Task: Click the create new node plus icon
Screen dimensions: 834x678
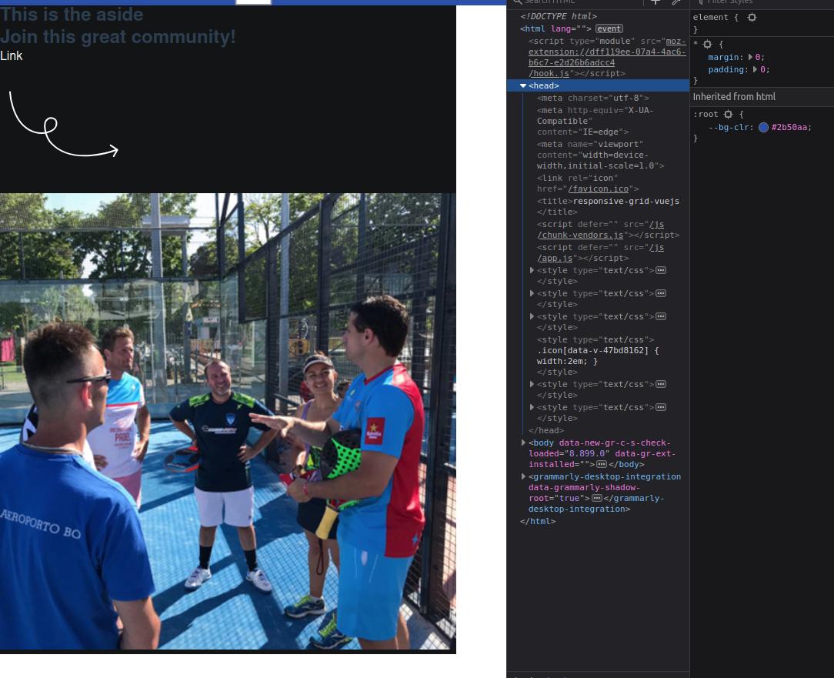Action: pyautogui.click(x=656, y=2)
